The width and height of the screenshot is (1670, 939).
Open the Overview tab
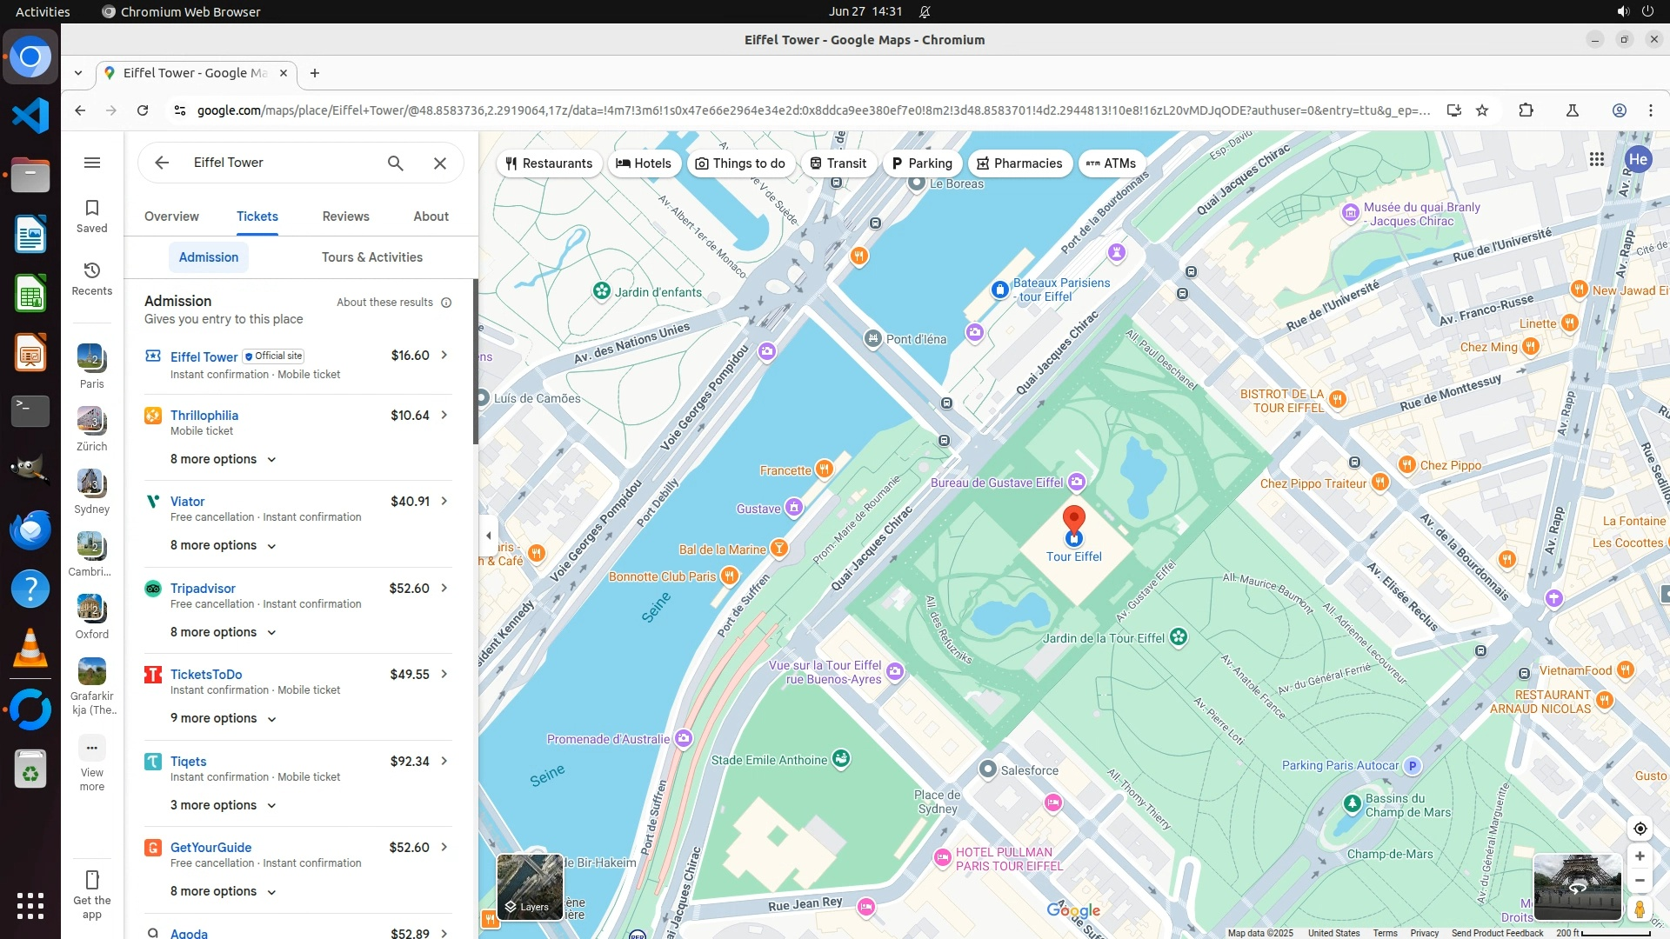pos(171,216)
